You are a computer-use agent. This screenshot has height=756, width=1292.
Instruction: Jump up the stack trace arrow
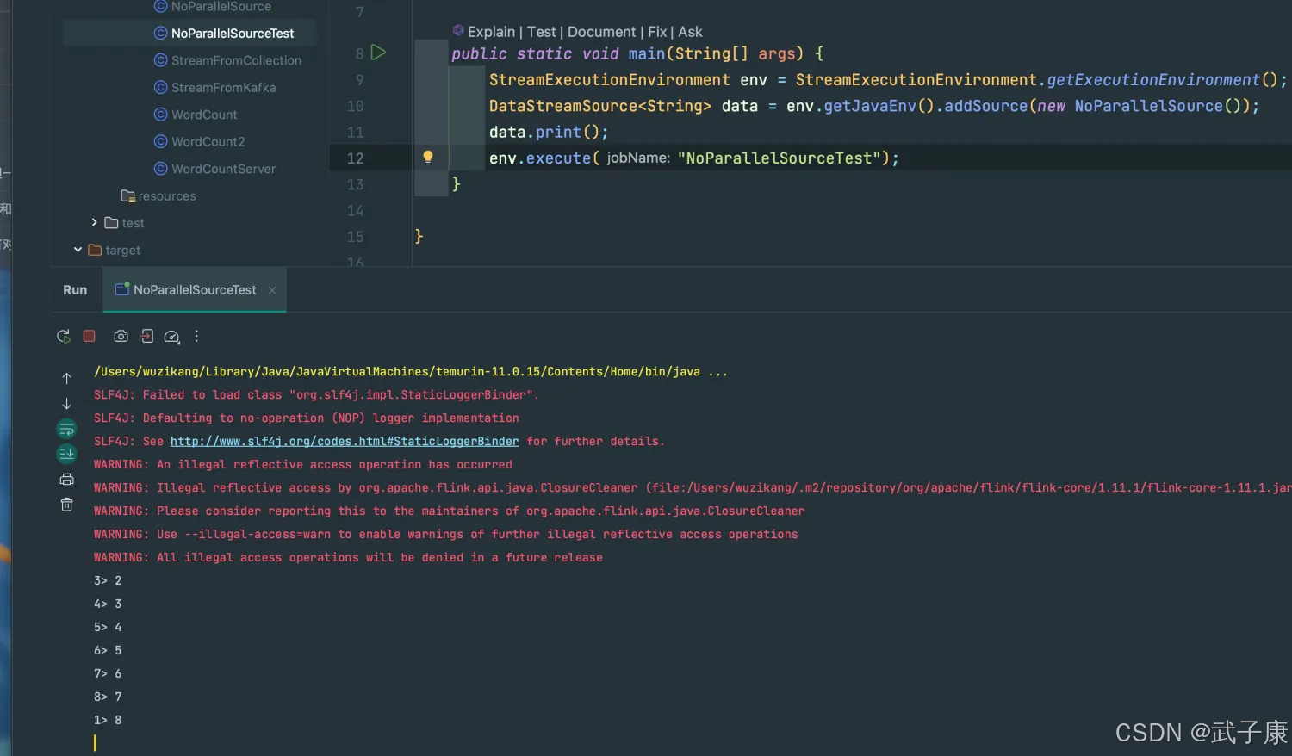[x=66, y=378]
